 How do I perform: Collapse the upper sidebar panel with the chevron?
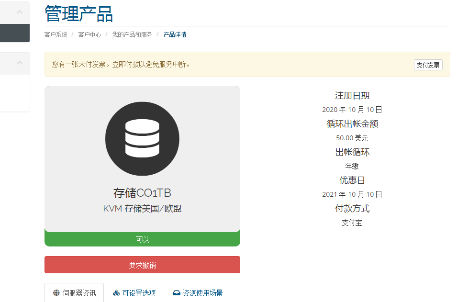pos(19,11)
